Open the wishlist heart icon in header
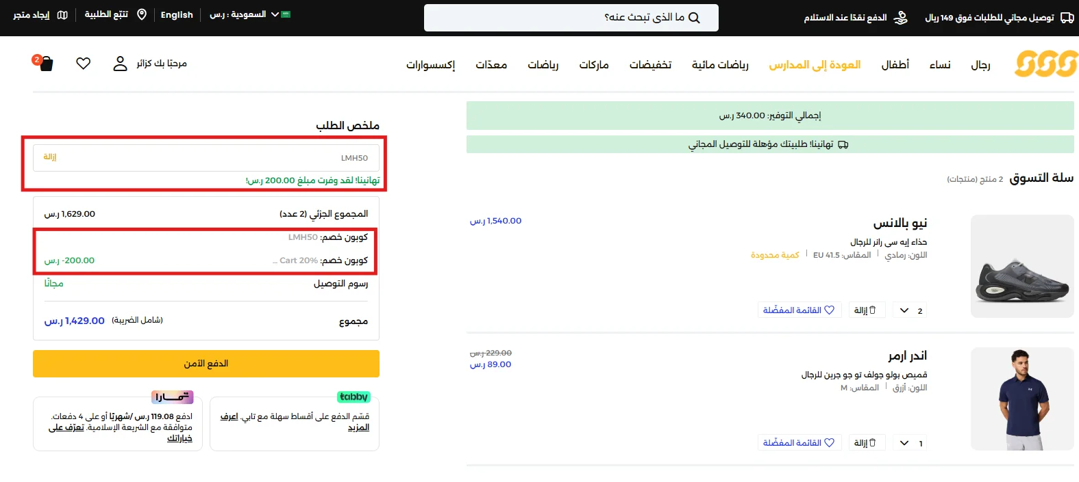This screenshot has width=1079, height=482. tap(84, 64)
